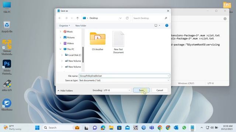Screen dimensions: 236x132
Task: Show hidden system tray icons
Action: pyautogui.click(x=202, y=128)
